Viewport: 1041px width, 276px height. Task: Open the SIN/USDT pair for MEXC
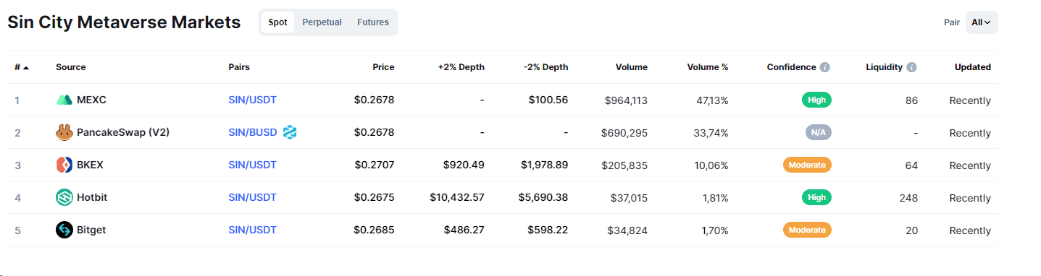click(x=252, y=100)
